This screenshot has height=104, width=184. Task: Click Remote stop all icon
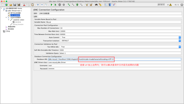tap(73, 5)
